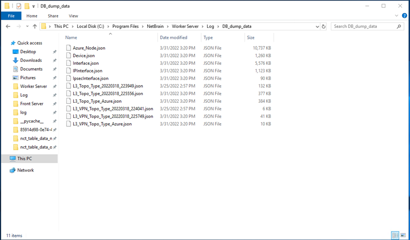This screenshot has height=240, width=410.
Task: Open the File menu
Action: (x=11, y=16)
